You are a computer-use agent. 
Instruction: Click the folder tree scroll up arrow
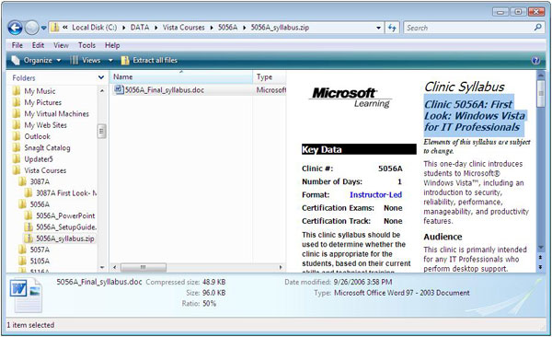[x=102, y=91]
